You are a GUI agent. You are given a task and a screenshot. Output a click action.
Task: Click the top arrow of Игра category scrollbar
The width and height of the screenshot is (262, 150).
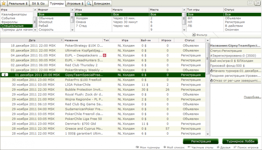tap(35, 10)
